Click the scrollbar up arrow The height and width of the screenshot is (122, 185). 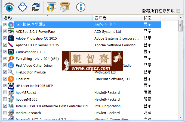click(181, 17)
